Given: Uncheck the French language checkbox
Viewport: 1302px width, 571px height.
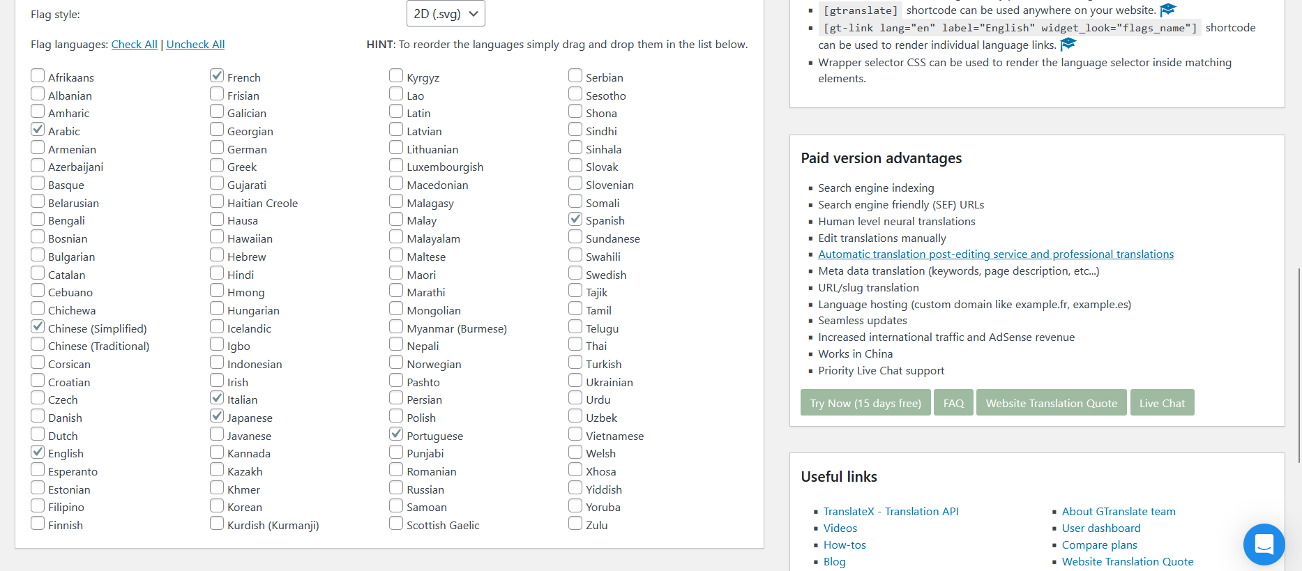Looking at the screenshot, I should tap(217, 76).
